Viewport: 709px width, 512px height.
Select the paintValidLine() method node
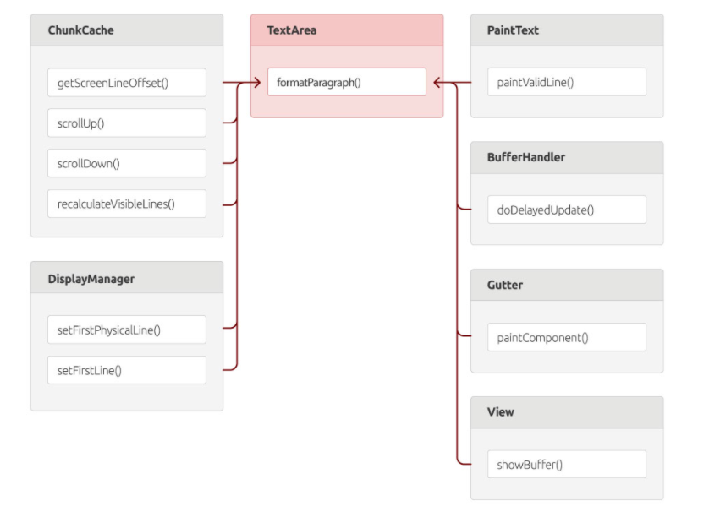(567, 83)
